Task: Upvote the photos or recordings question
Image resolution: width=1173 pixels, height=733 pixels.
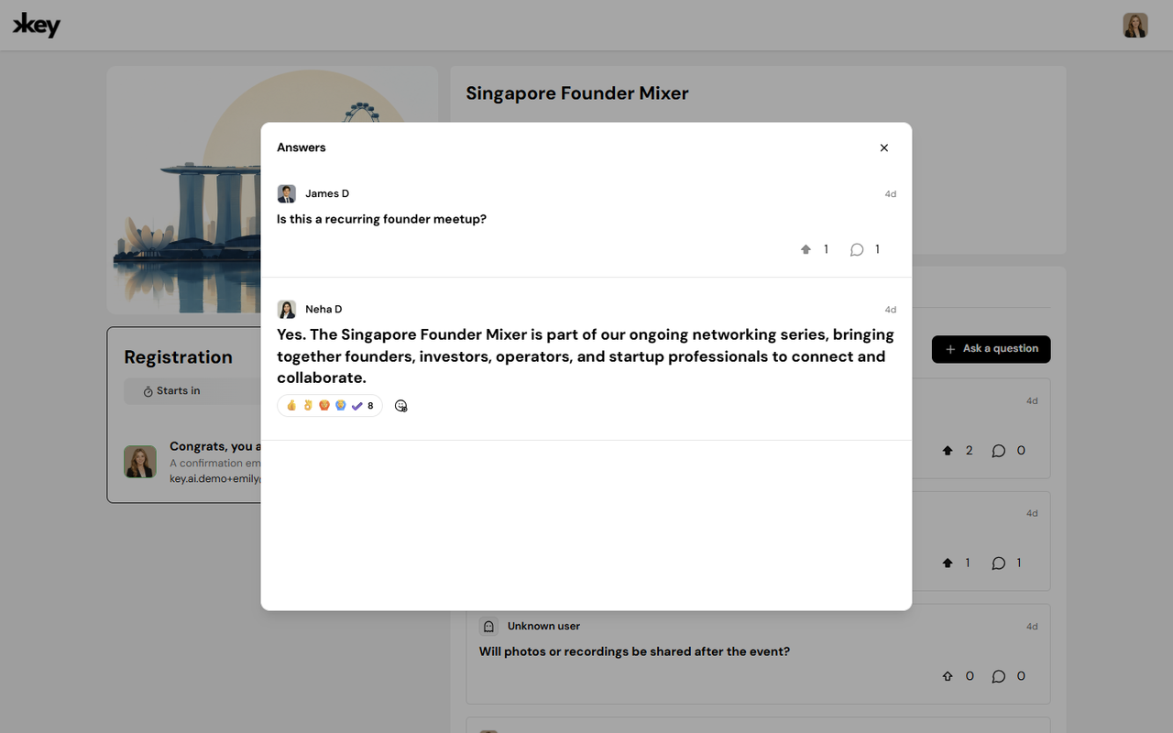Action: coord(948,676)
